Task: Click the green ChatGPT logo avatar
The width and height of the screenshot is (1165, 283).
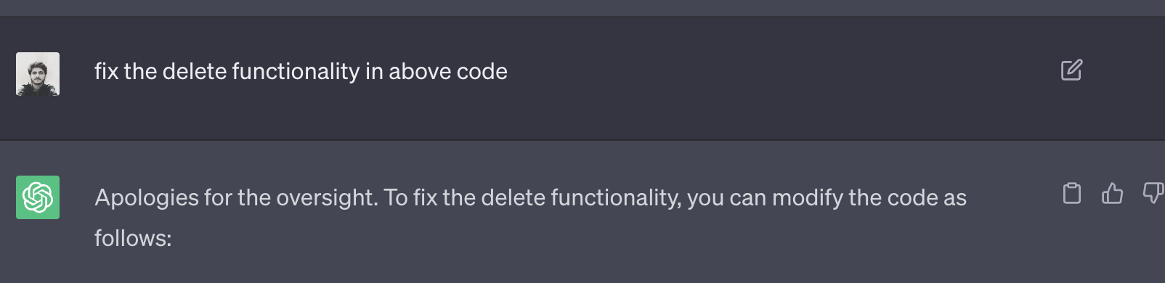Action: (x=38, y=197)
